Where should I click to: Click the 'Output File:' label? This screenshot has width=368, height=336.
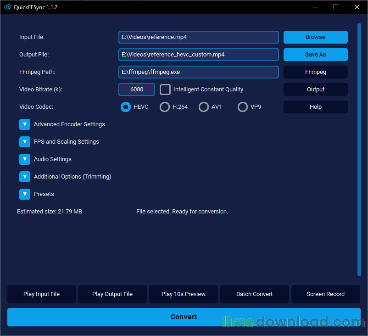click(34, 55)
